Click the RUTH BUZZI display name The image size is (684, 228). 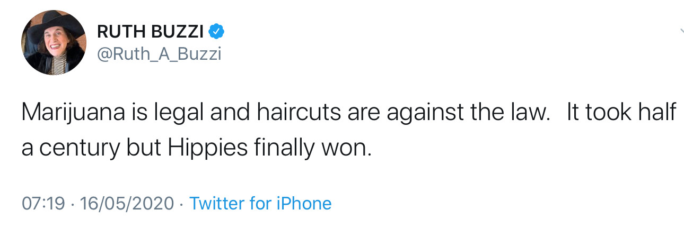coord(150,32)
